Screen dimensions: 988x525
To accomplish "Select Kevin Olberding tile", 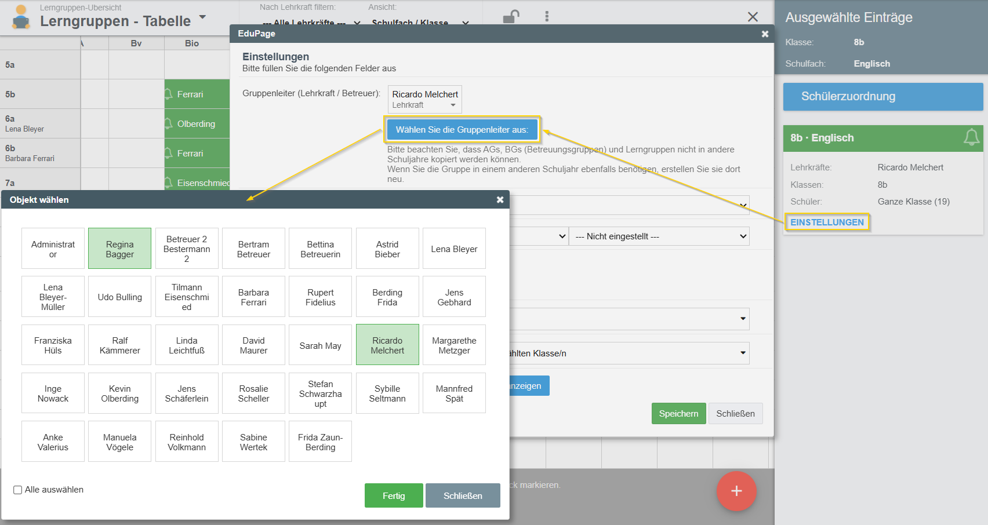I will [119, 393].
